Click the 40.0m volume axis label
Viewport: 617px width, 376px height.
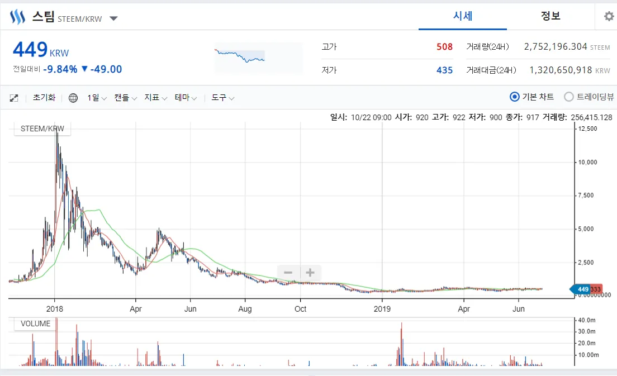(586, 320)
